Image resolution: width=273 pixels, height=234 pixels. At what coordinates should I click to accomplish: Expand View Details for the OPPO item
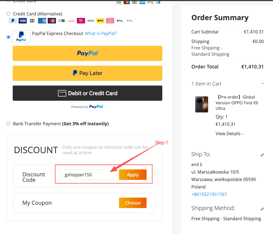click(230, 134)
